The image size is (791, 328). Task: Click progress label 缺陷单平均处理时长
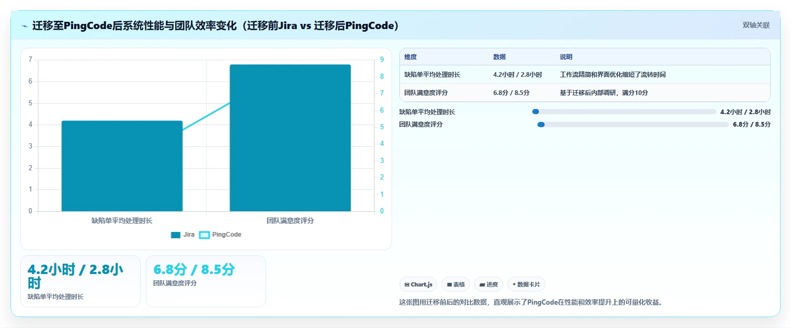(x=427, y=112)
